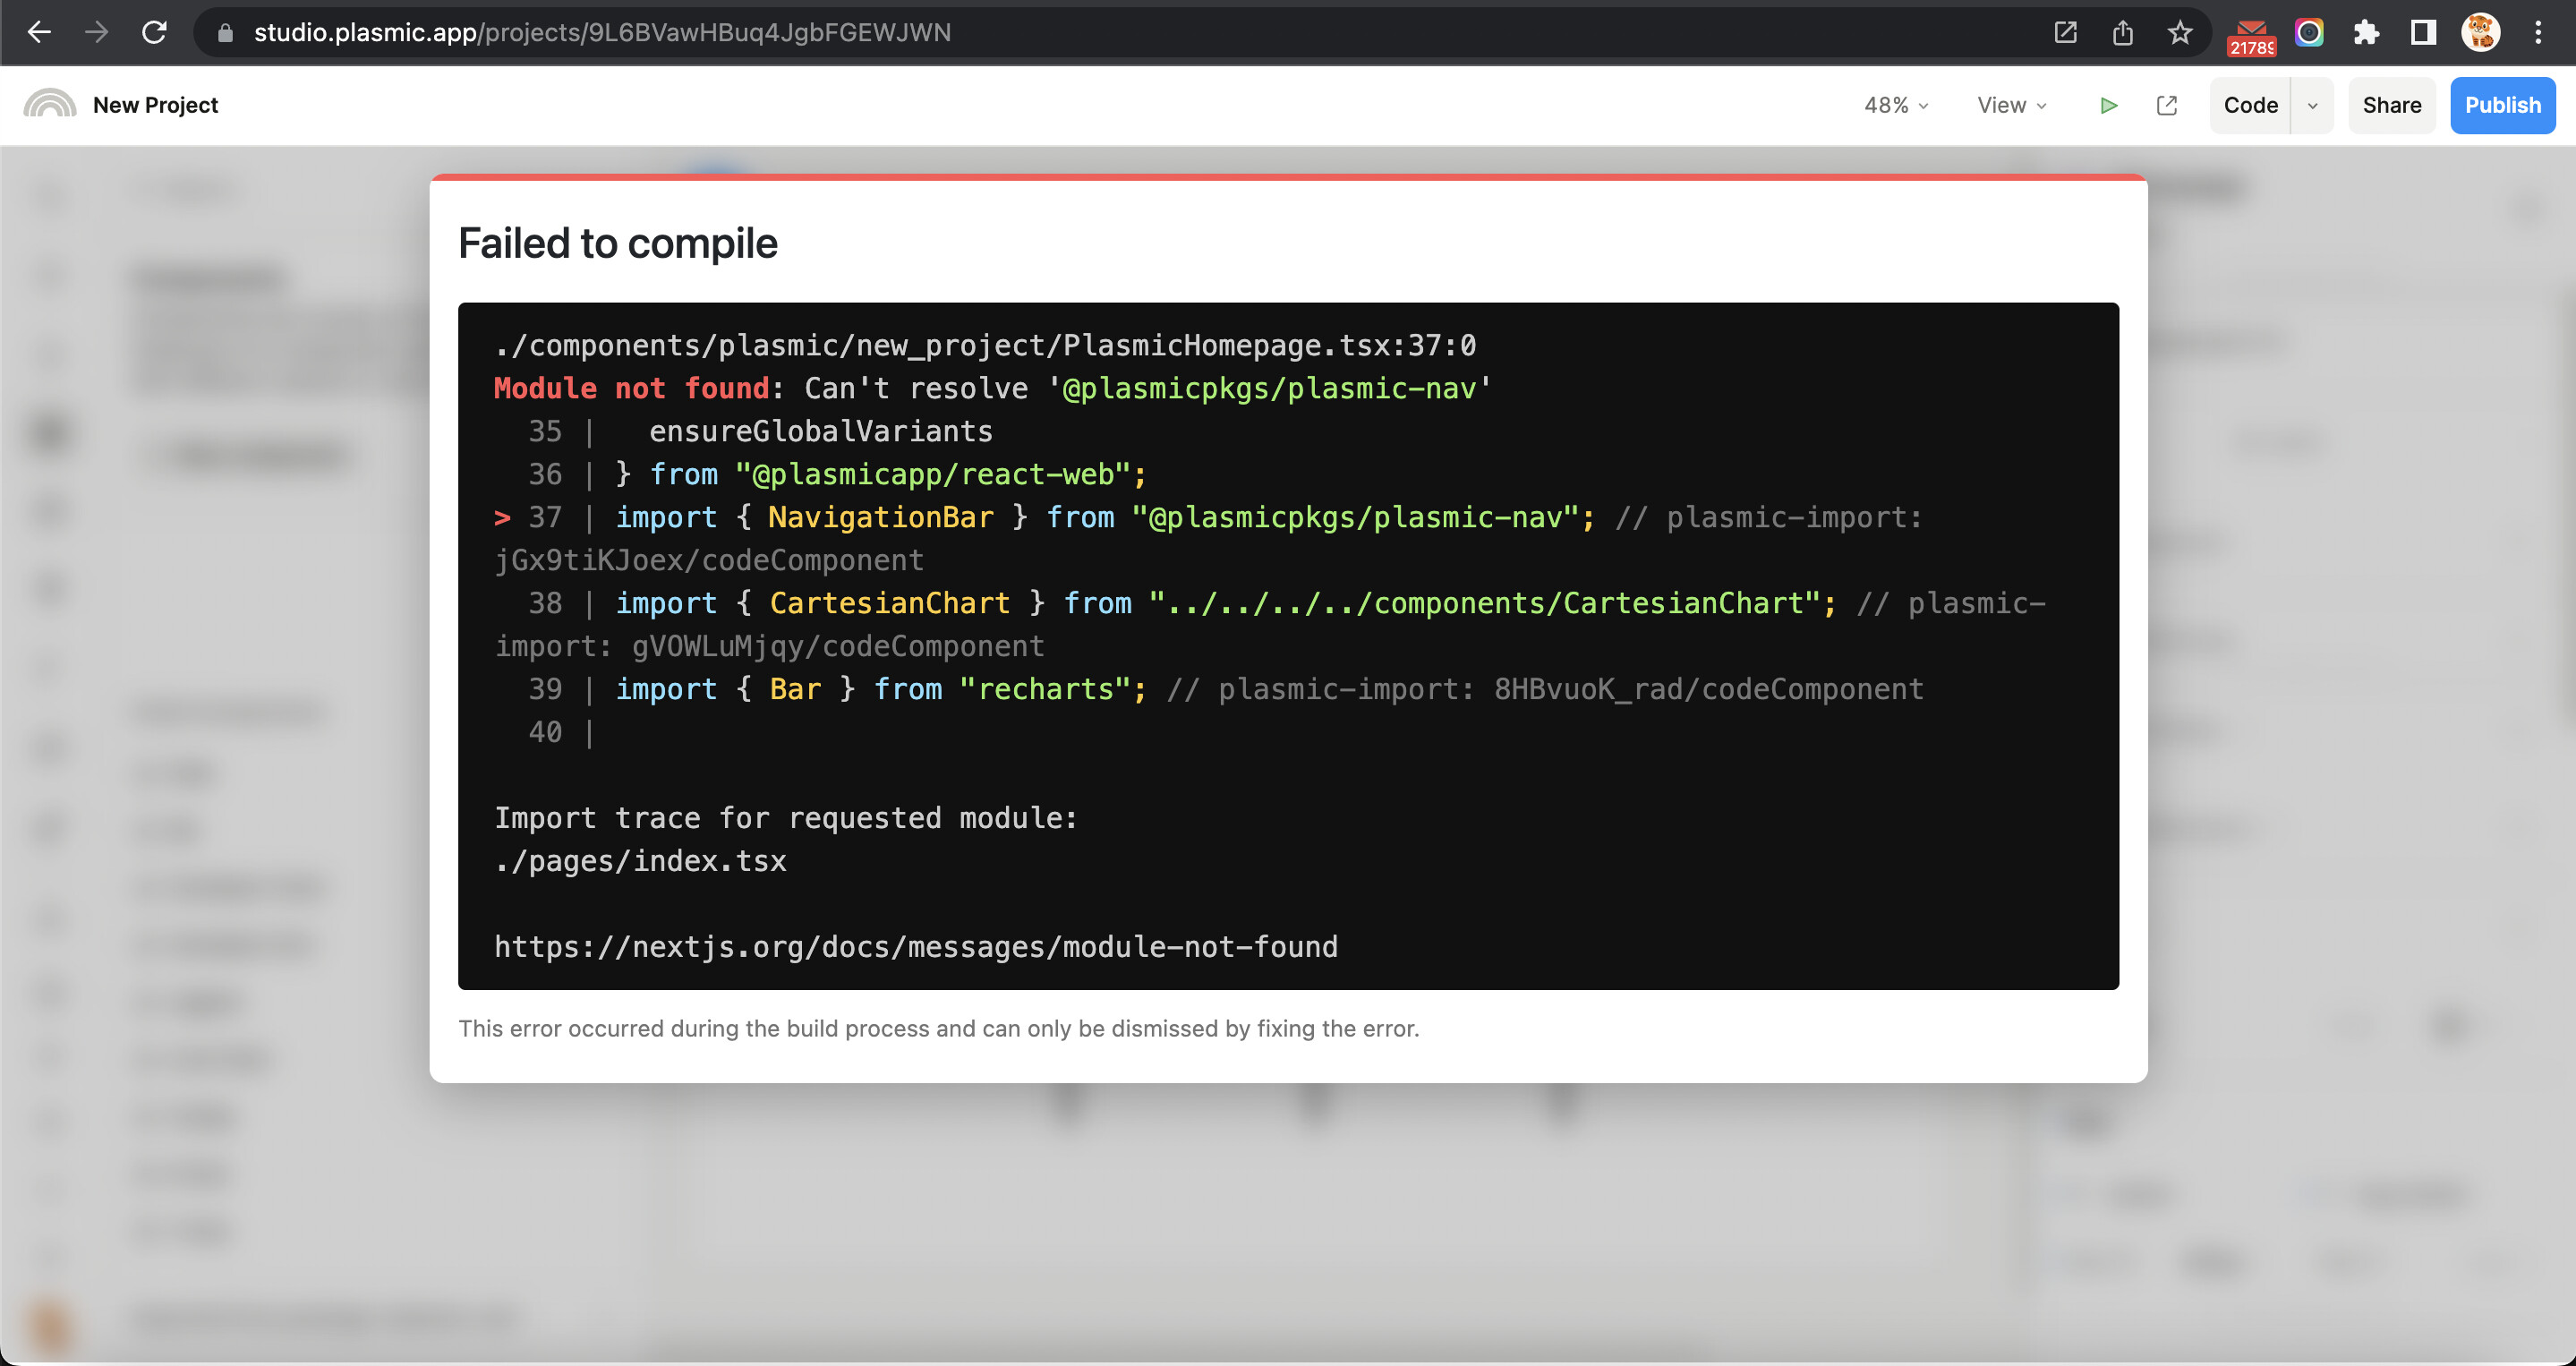Click the New Project name
The height and width of the screenshot is (1366, 2576).
pos(155,105)
